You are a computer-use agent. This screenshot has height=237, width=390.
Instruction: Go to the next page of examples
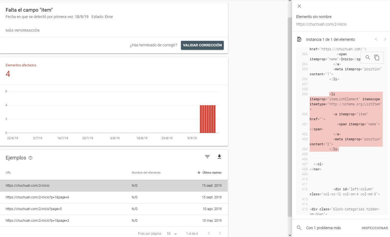pyautogui.click(x=220, y=233)
